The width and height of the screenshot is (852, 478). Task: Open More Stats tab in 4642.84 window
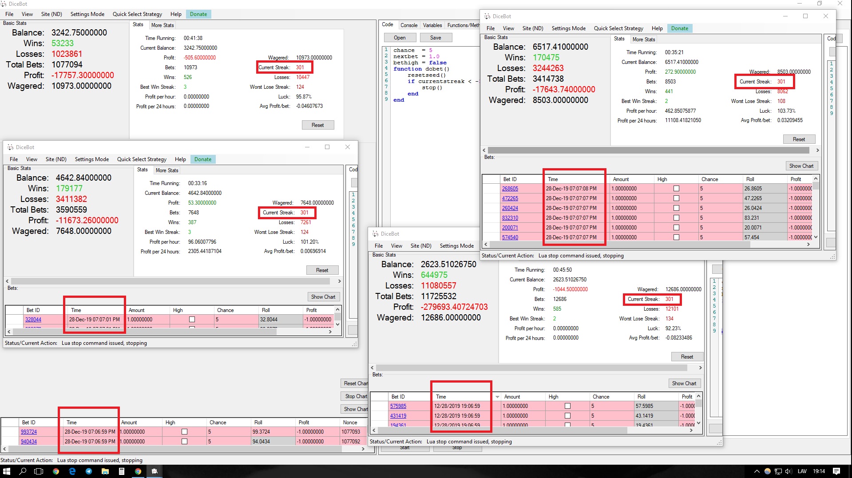coord(167,170)
